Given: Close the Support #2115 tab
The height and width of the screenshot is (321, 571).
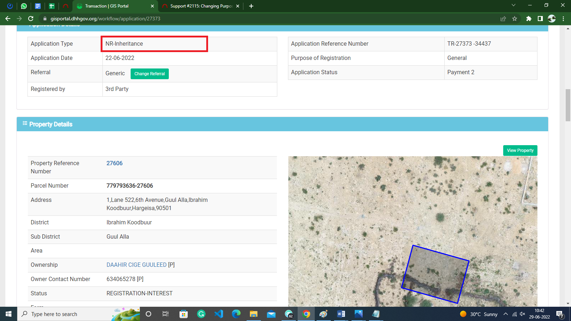Looking at the screenshot, I should point(238,6).
